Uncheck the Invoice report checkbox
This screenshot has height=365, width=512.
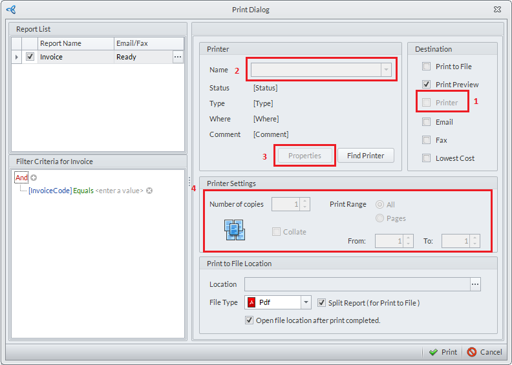(30, 57)
